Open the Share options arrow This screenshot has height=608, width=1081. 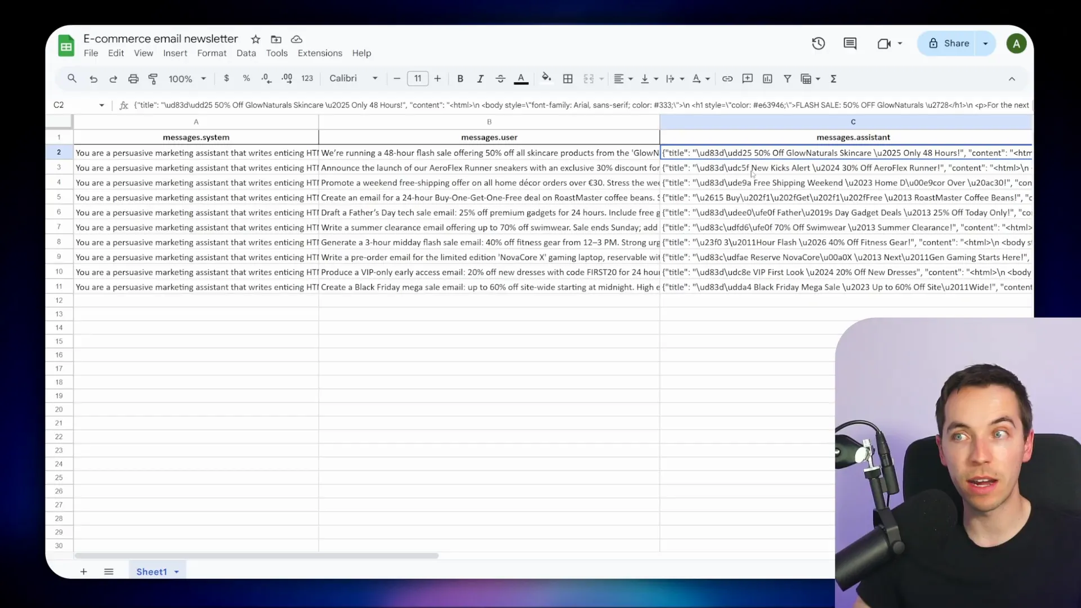pos(985,43)
